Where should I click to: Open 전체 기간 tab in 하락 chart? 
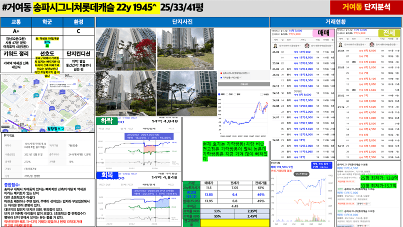126,129
